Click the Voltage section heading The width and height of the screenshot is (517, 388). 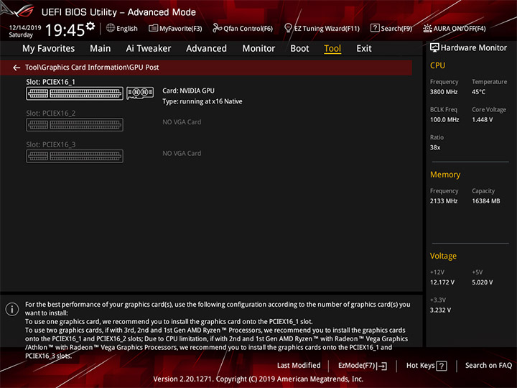(x=443, y=256)
